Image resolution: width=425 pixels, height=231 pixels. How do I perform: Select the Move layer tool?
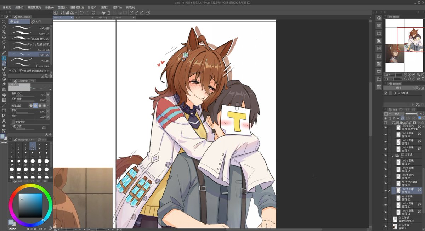point(4,37)
